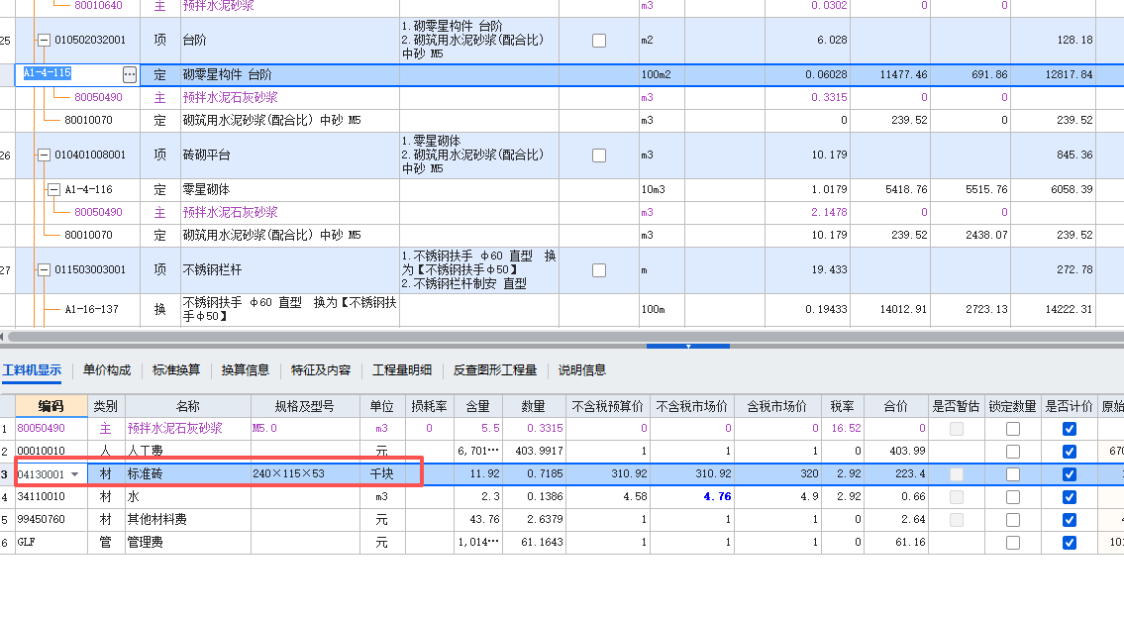Toggle 是否计价 for the 管理费 row
The image size is (1124, 620).
click(x=1069, y=542)
